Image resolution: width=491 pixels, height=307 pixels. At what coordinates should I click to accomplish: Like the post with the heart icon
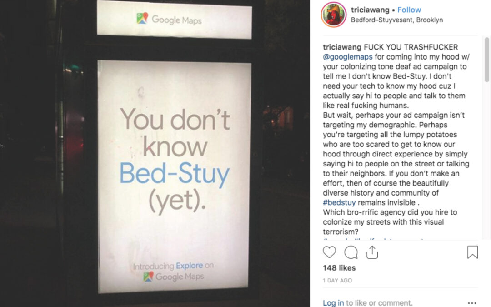329,252
